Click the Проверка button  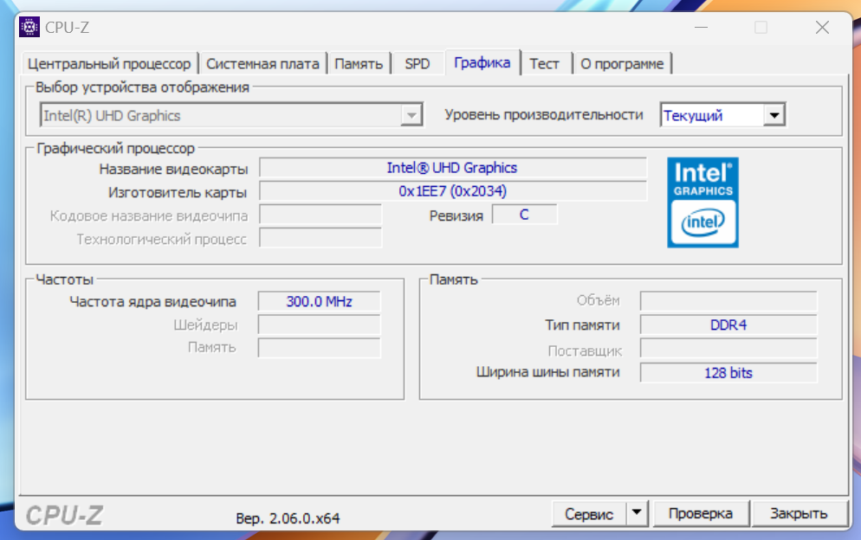pos(700,514)
